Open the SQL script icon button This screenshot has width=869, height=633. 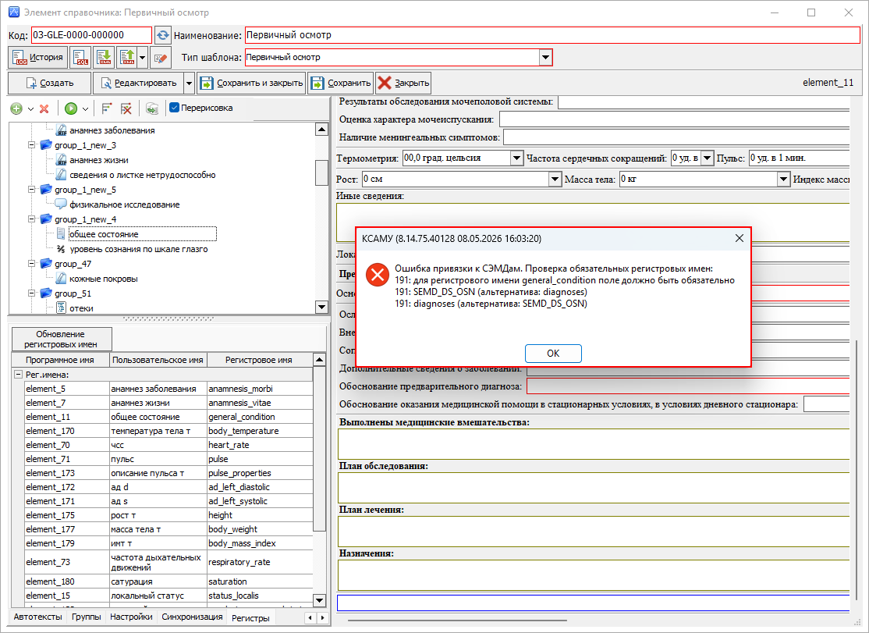click(80, 57)
